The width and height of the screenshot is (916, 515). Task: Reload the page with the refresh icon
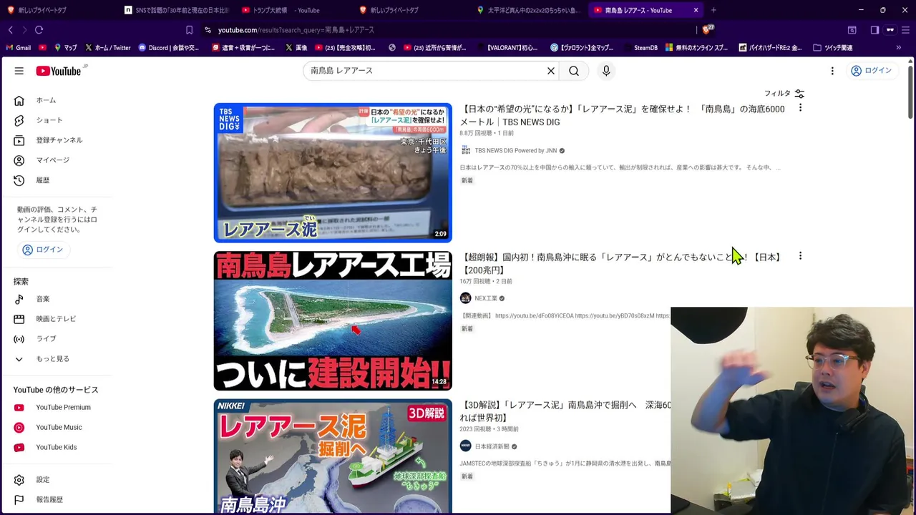39,30
